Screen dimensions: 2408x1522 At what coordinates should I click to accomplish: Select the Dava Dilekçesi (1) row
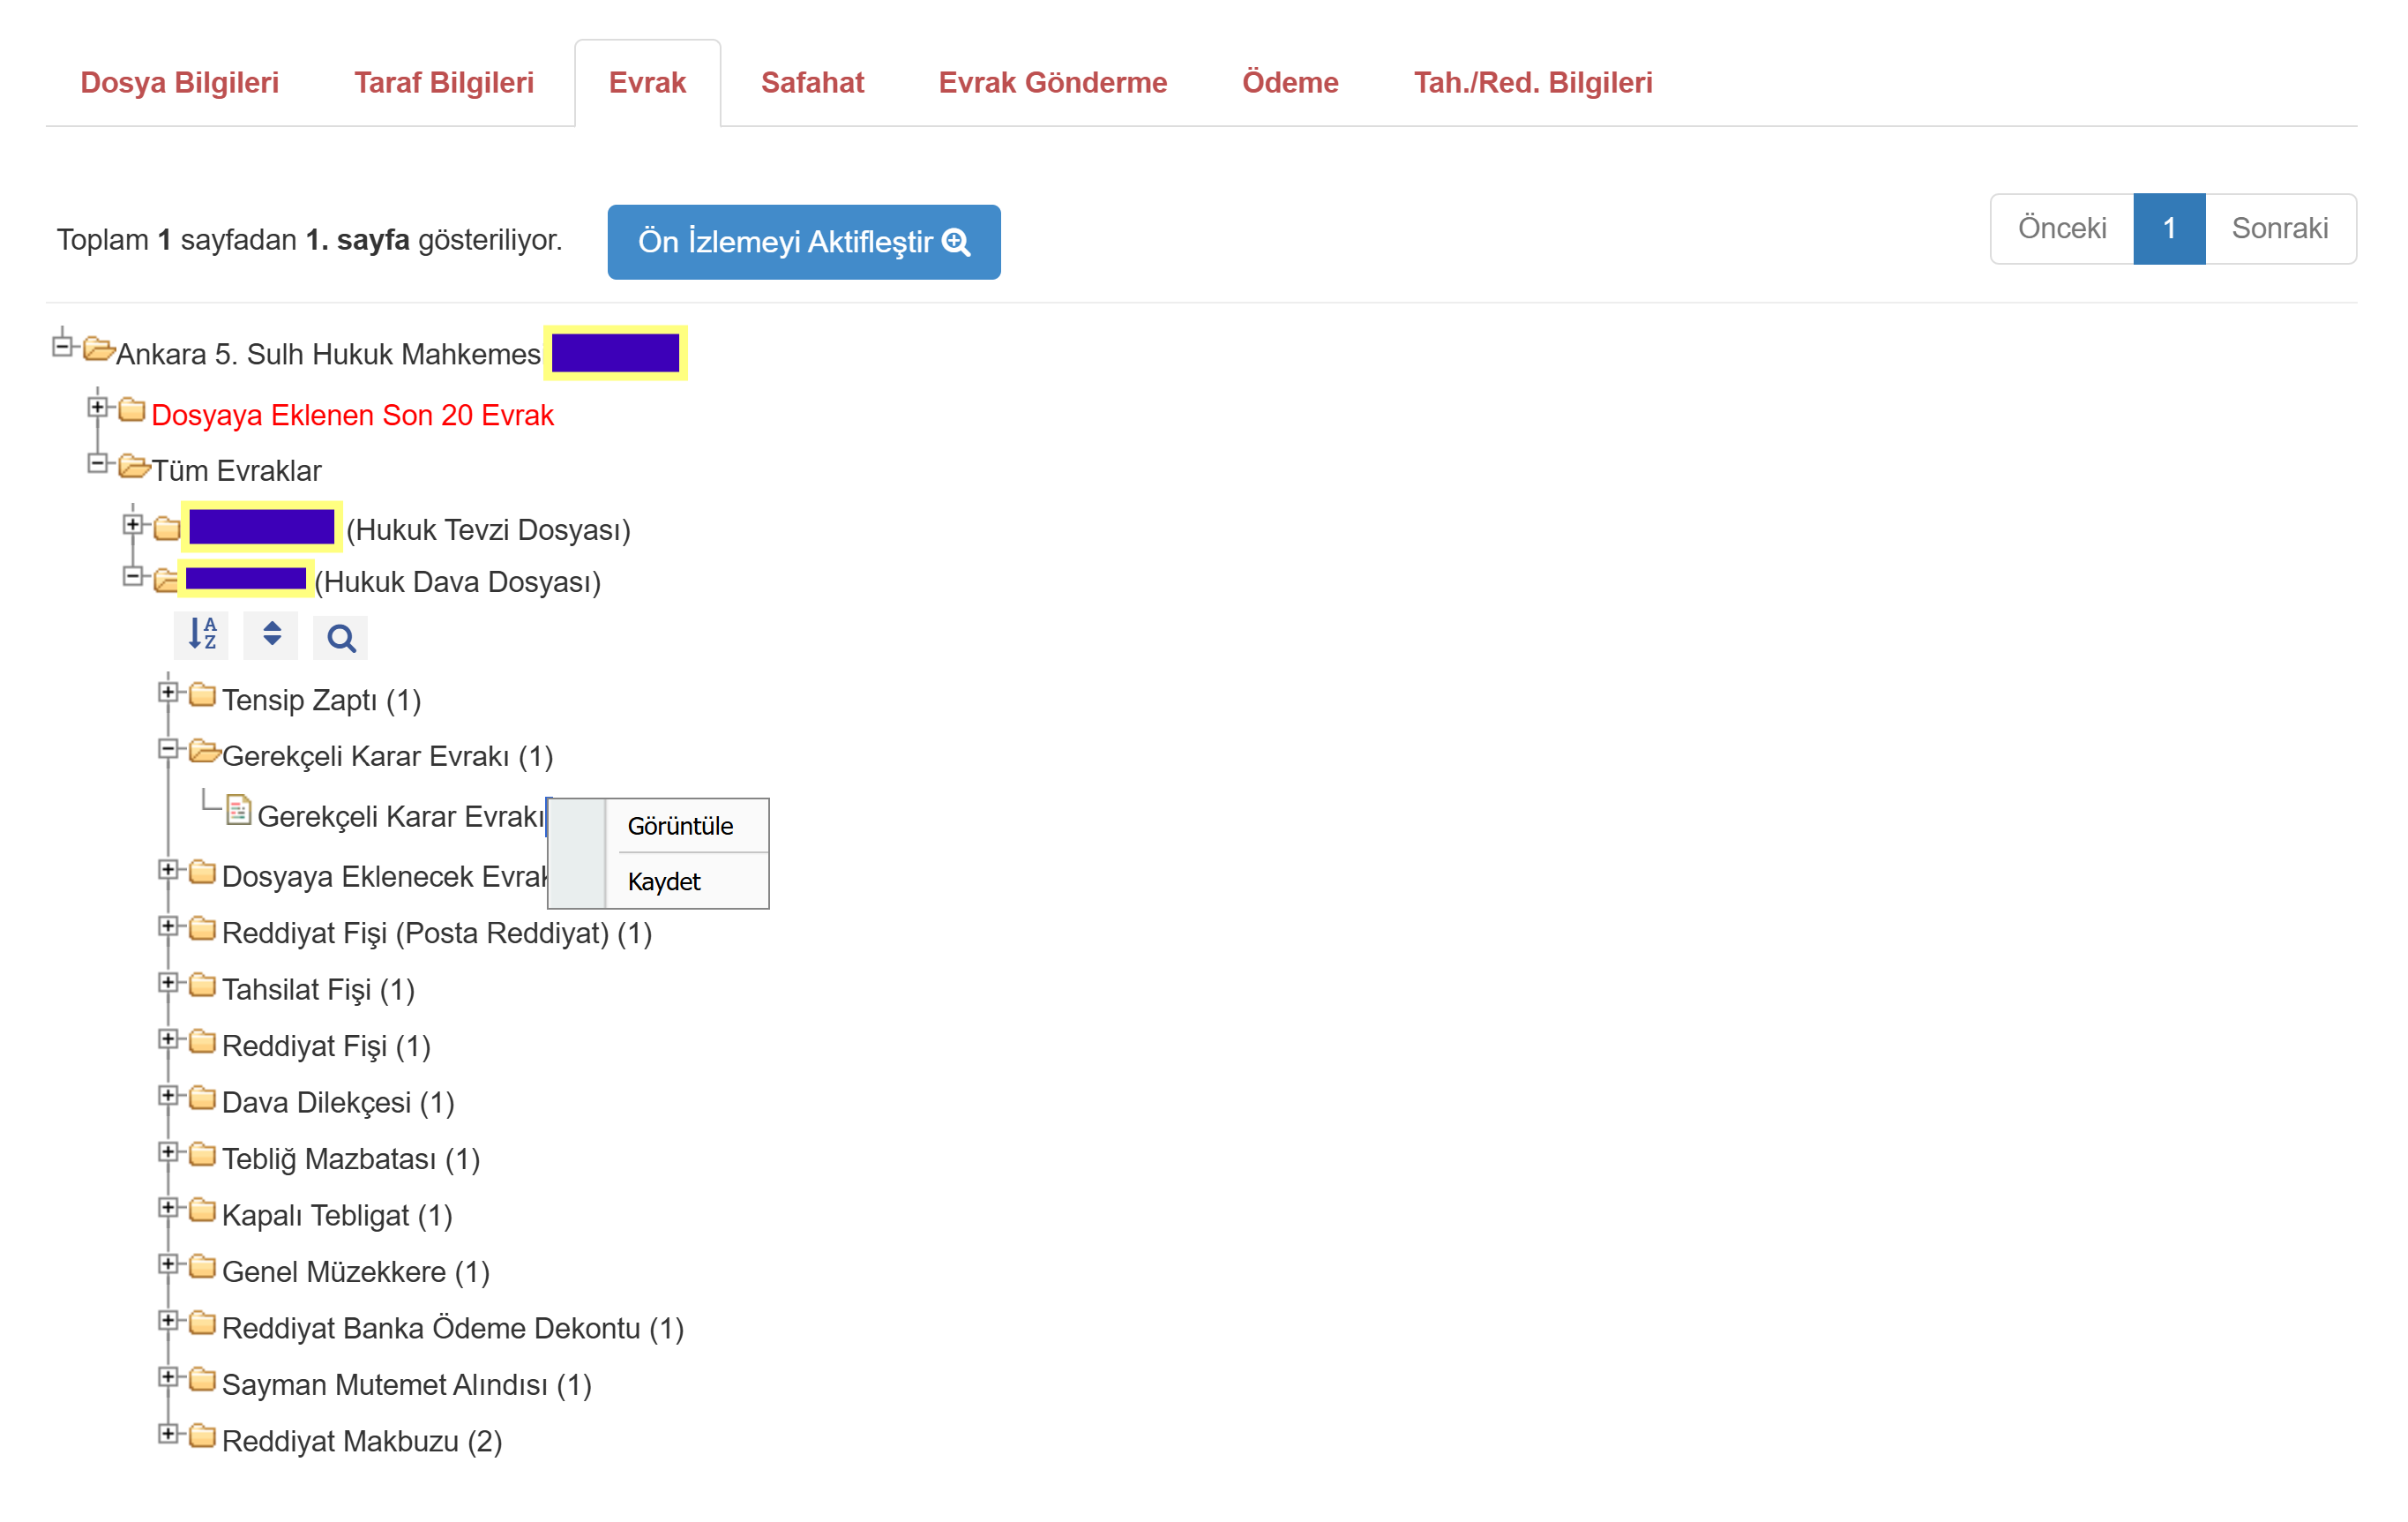pos(338,1103)
